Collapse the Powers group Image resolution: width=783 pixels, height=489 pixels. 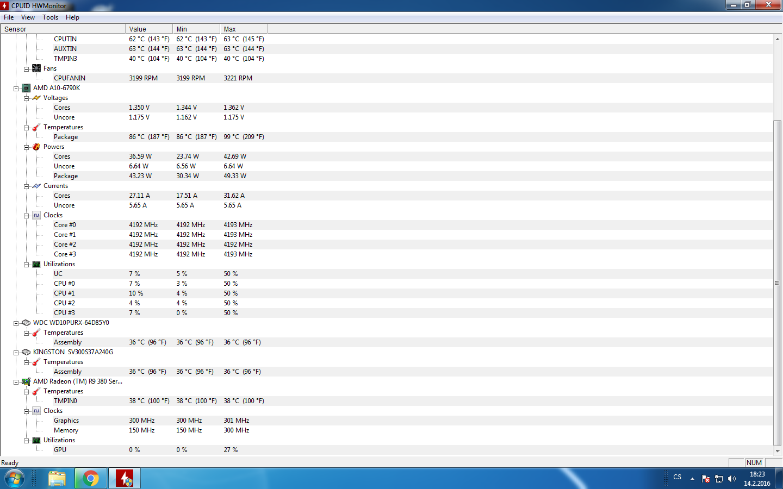point(26,147)
